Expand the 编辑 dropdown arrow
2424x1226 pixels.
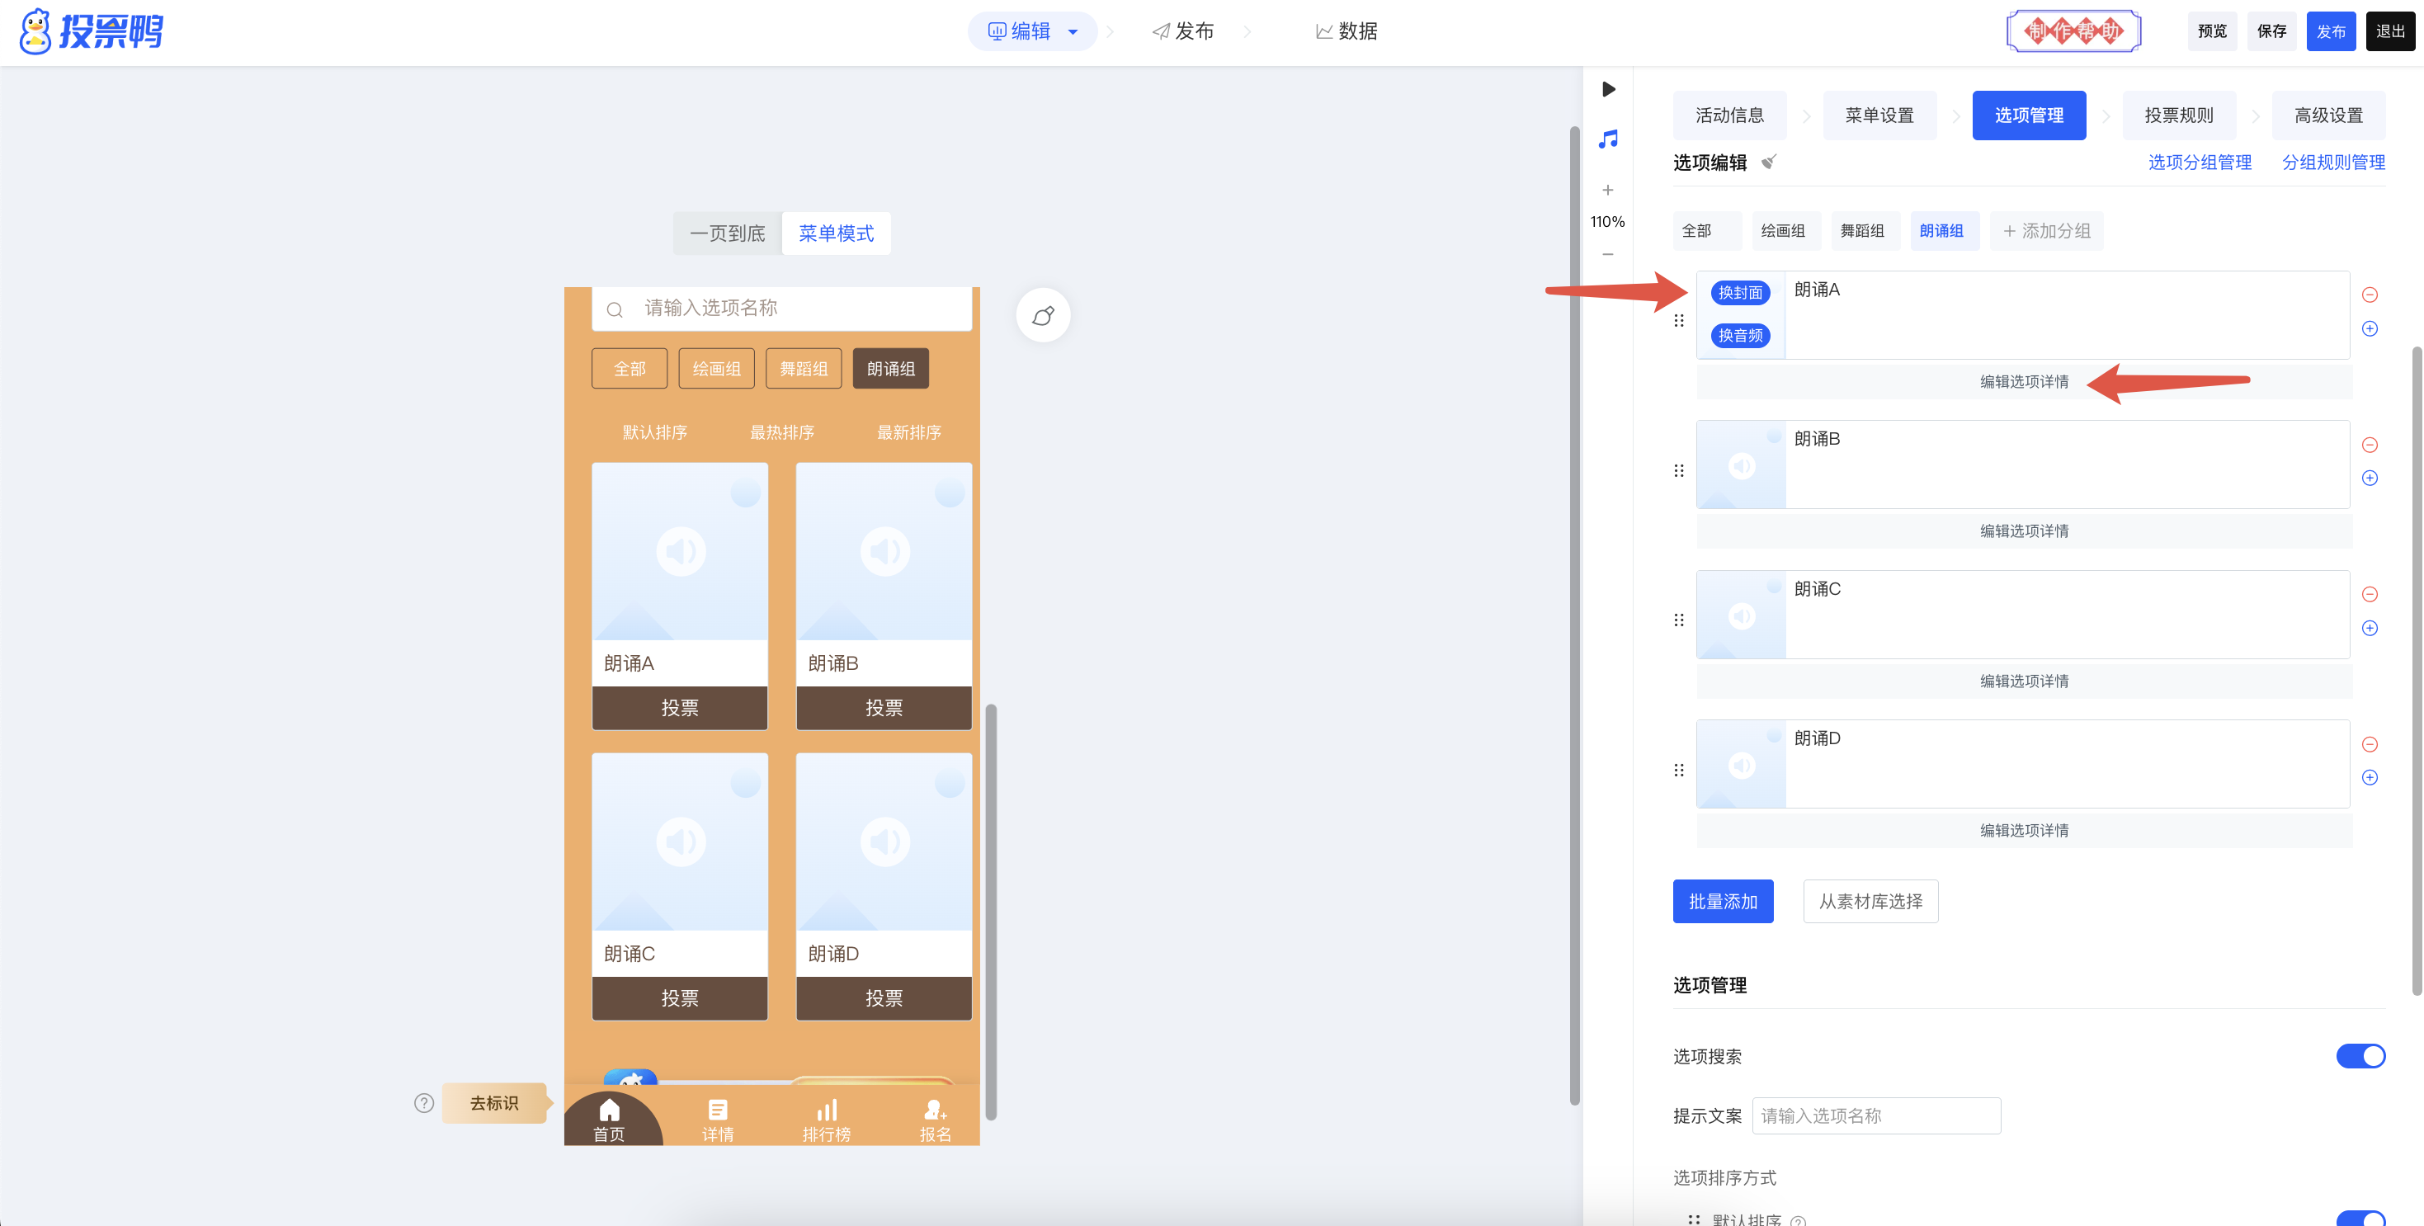coord(1073,32)
